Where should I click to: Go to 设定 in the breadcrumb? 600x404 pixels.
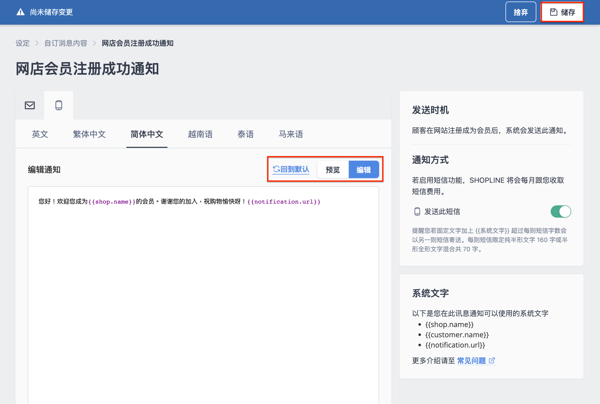(x=23, y=43)
